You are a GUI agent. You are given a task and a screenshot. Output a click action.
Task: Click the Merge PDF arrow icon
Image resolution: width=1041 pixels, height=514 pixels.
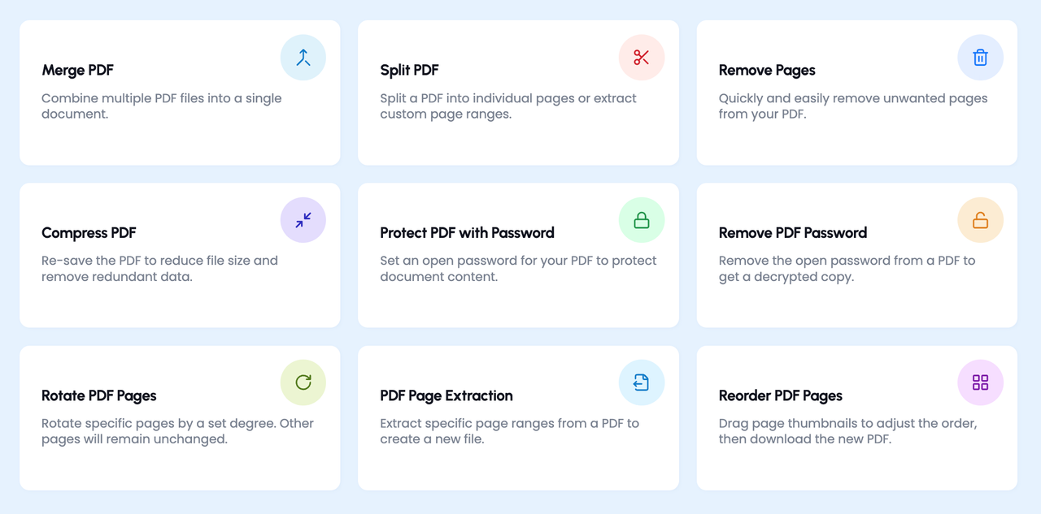click(303, 58)
